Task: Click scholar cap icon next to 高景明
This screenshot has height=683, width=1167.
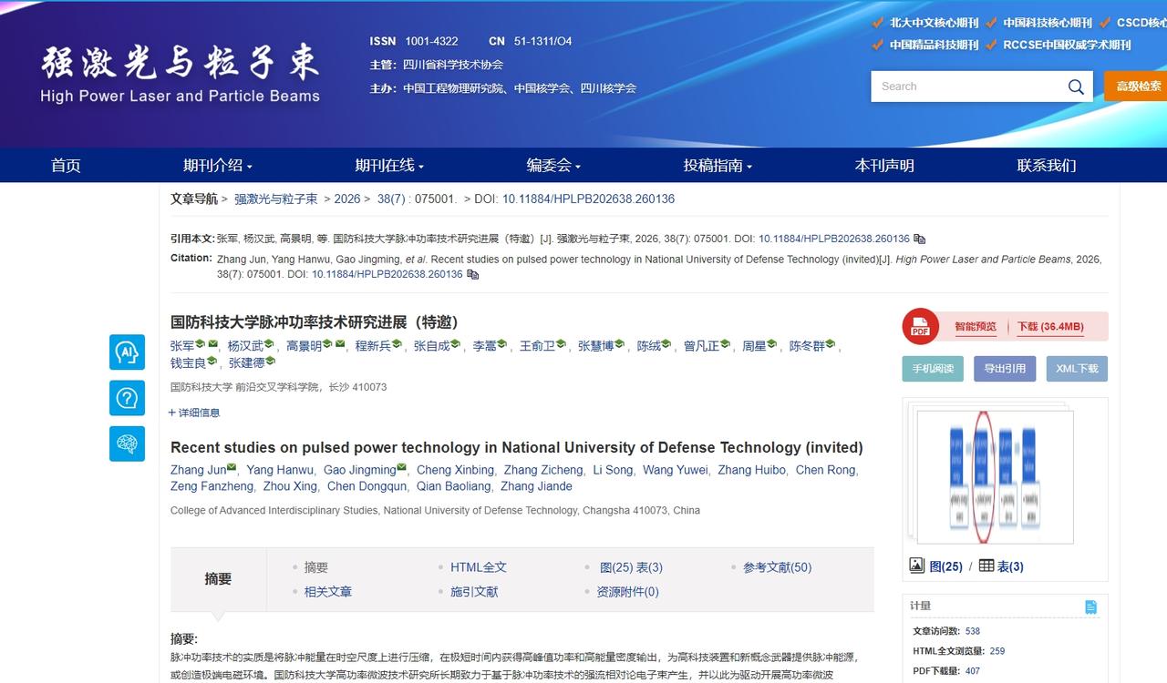Action: 327,344
